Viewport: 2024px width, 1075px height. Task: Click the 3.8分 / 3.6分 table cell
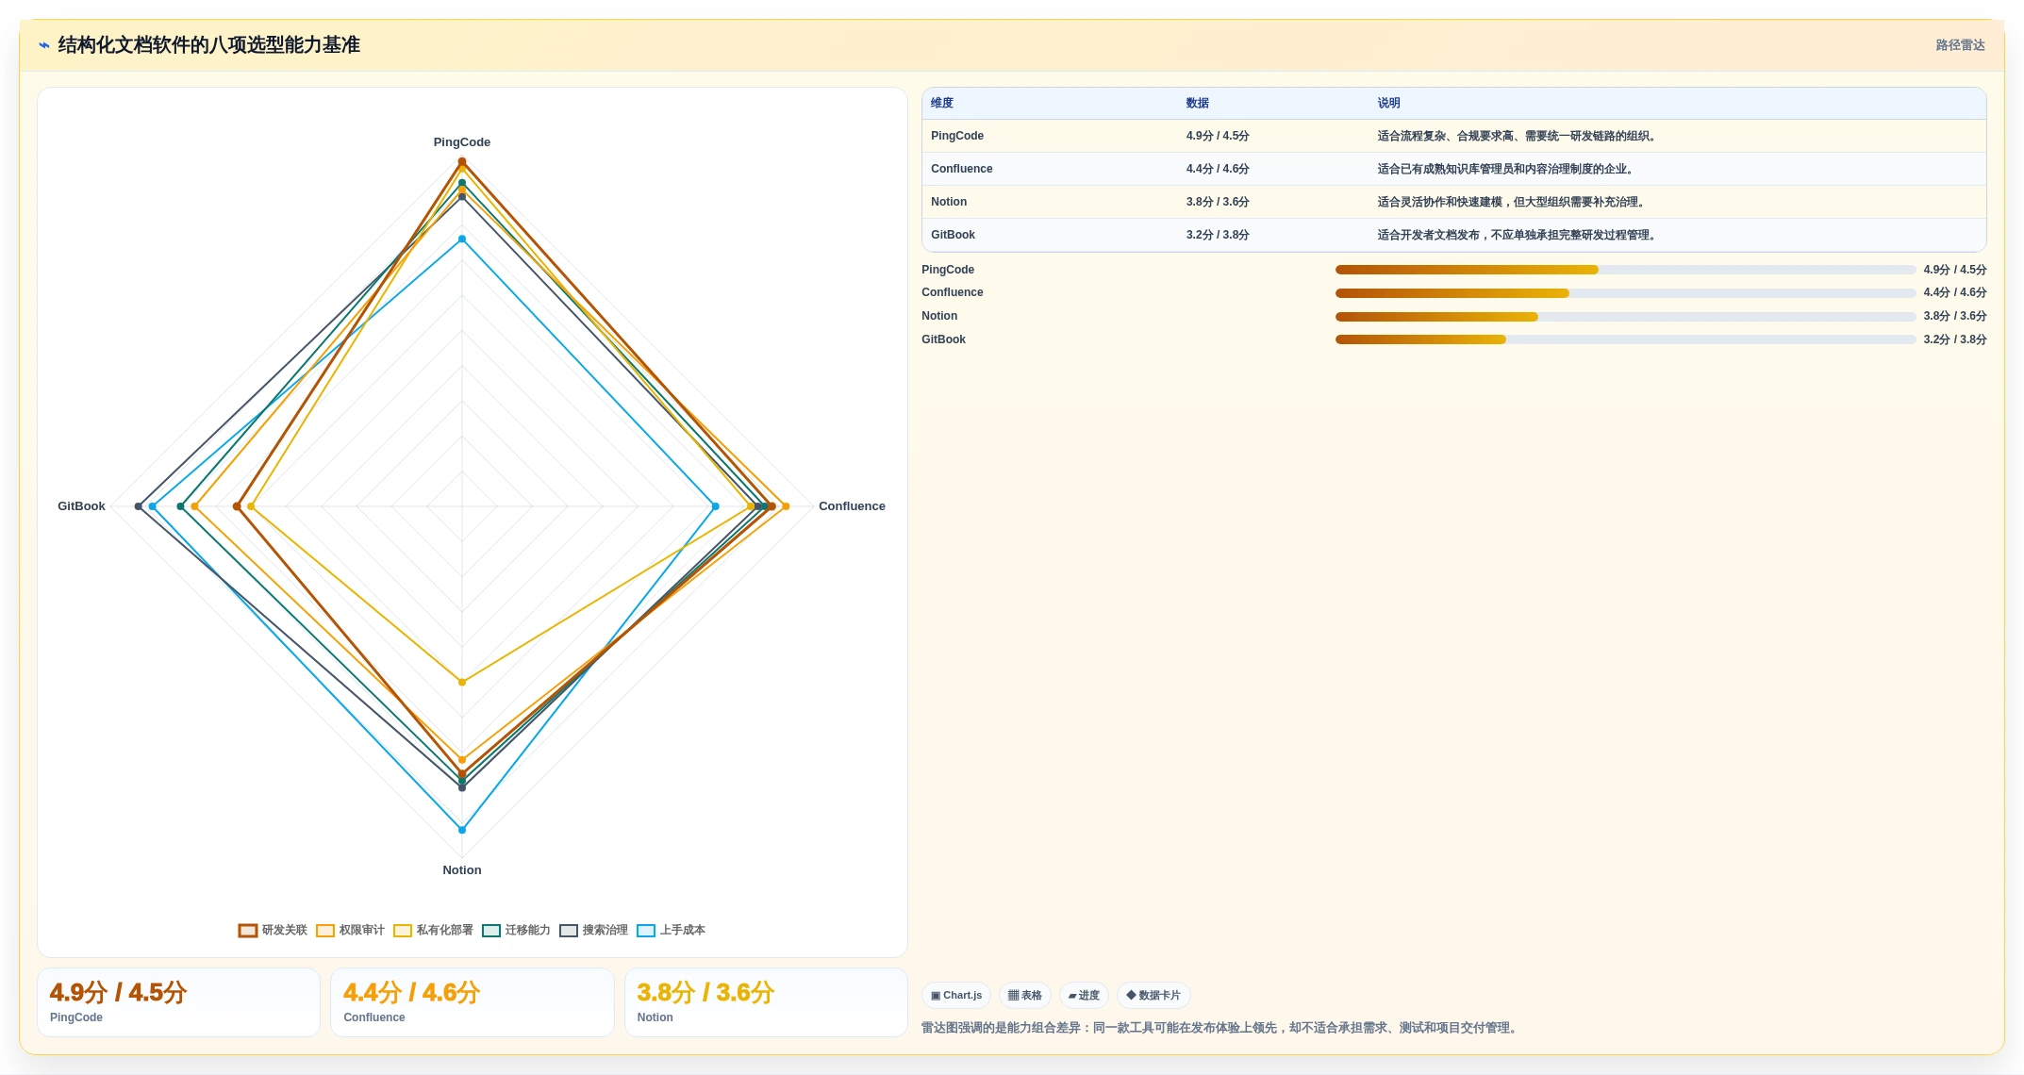coord(1218,203)
